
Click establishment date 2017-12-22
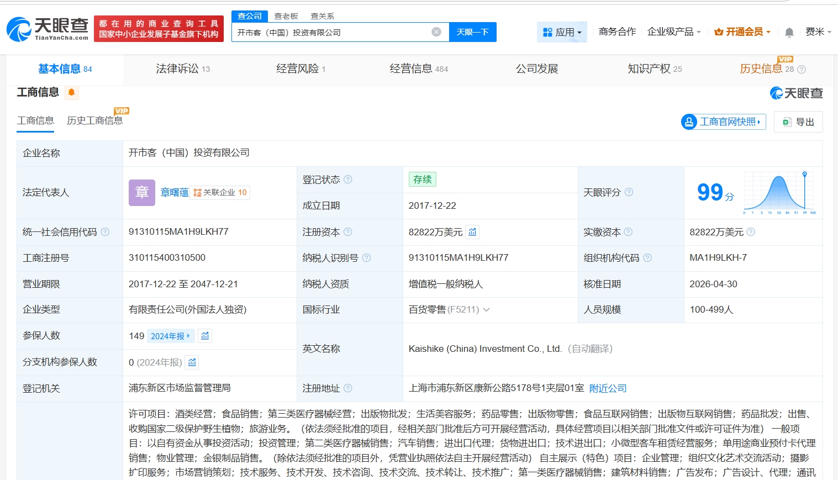(433, 205)
